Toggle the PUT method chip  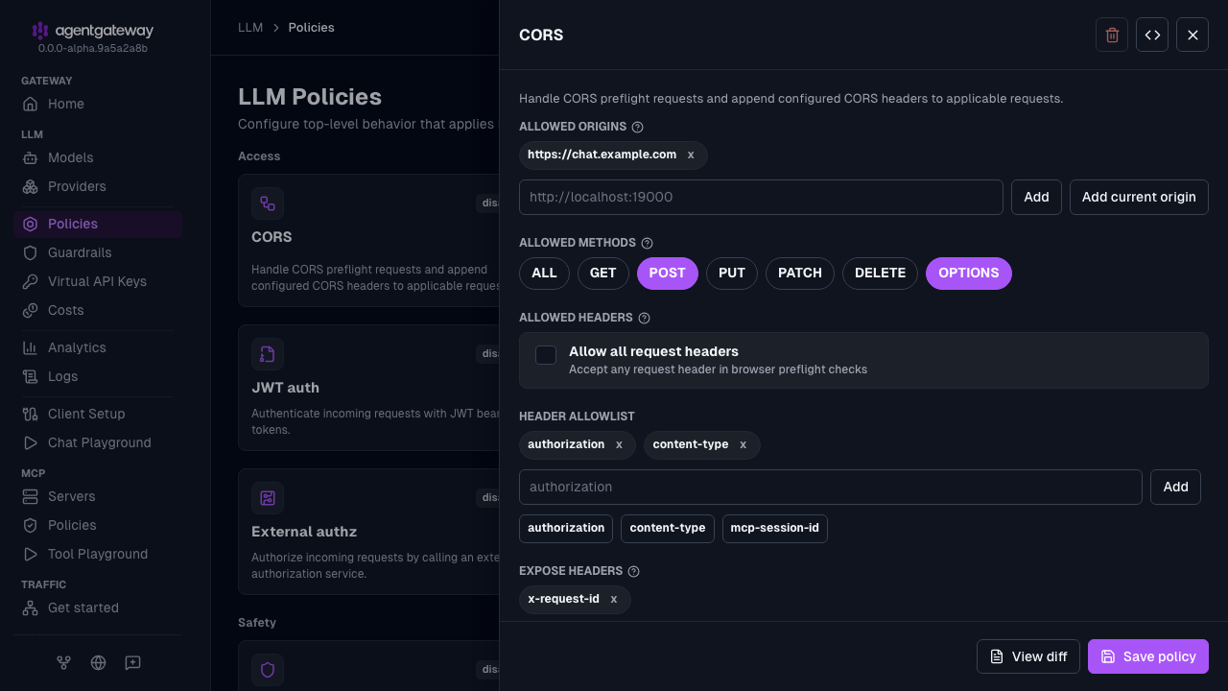[732, 273]
